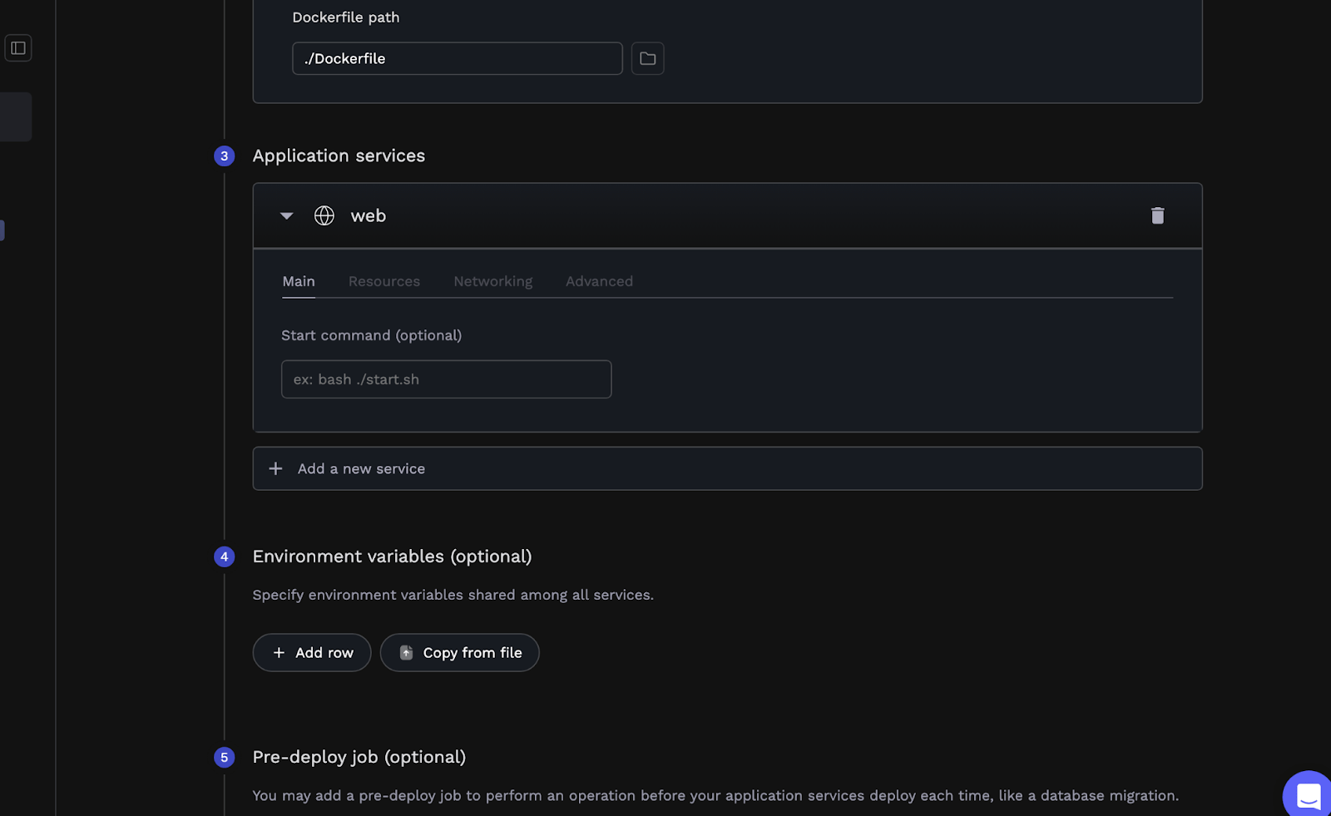This screenshot has width=1331, height=816.
Task: Add a new service
Action: 728,468
